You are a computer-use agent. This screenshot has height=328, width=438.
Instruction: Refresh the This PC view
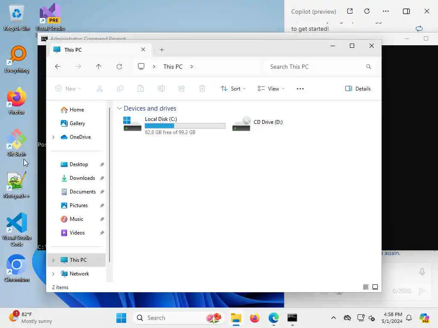pos(119,66)
